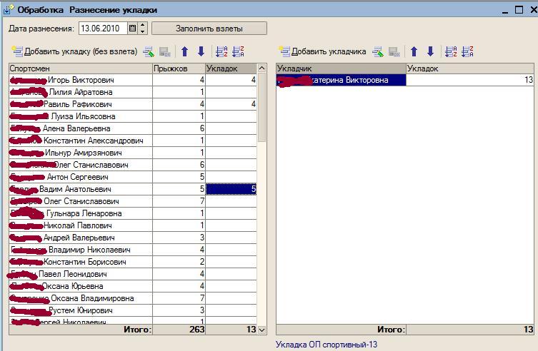538x351 pixels.
Task: Select row Николай Павлович
Action: pos(133,225)
